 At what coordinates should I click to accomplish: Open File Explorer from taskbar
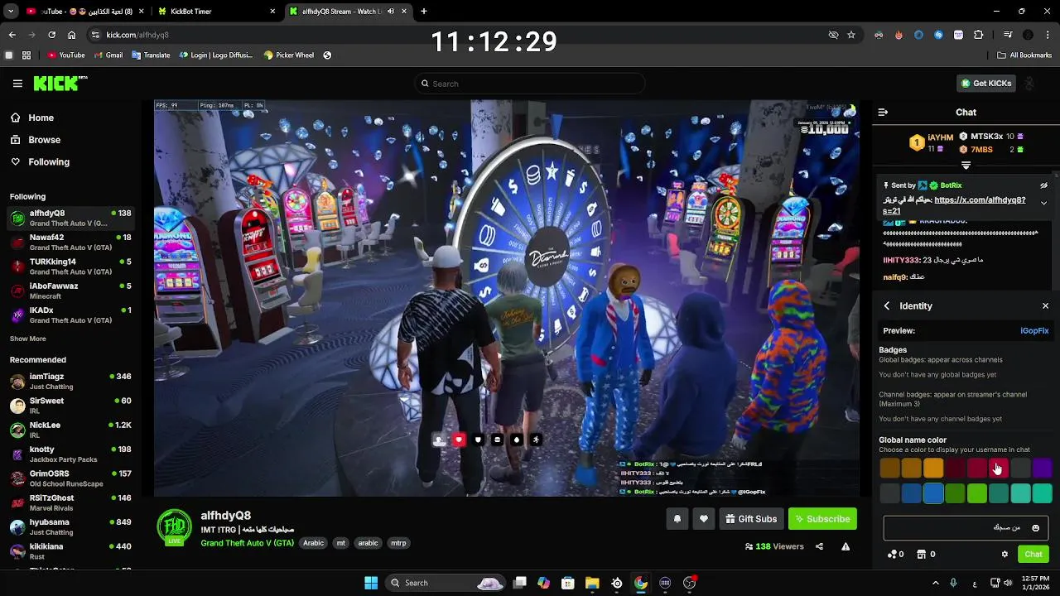click(x=592, y=583)
